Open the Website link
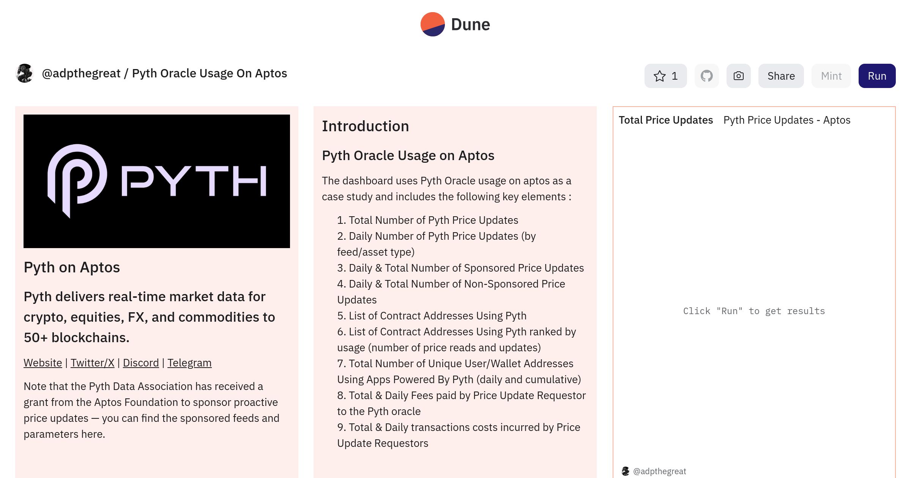The height and width of the screenshot is (478, 911). pos(43,363)
